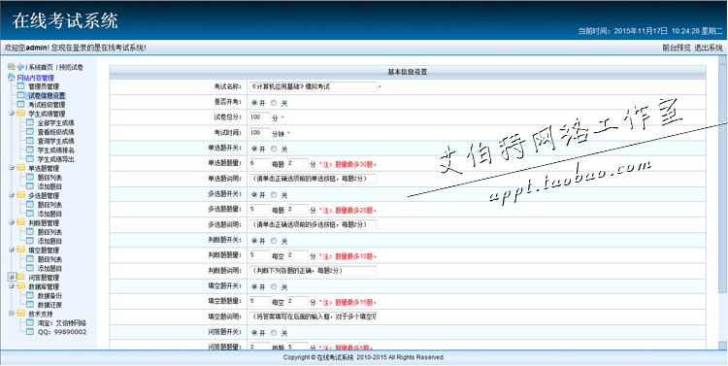Viewport: 728px width, 366px height.
Task: Select 关 radio for 填空题开关
Action: pyautogui.click(x=274, y=286)
